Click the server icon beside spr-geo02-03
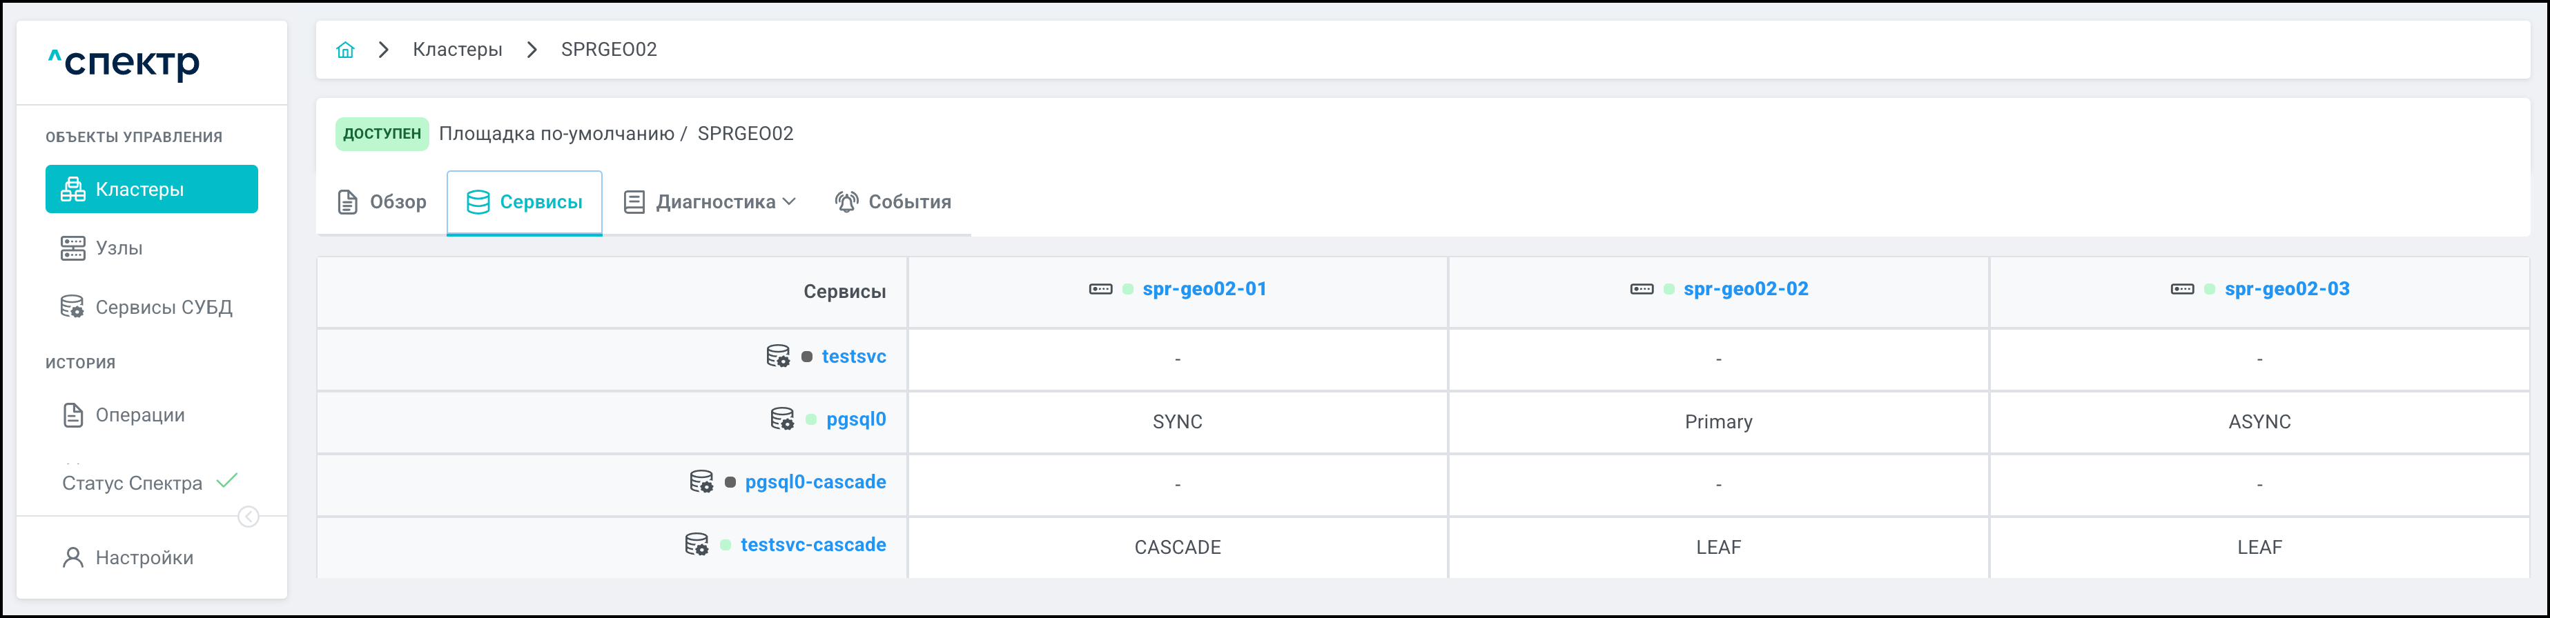The image size is (2550, 618). click(2182, 289)
